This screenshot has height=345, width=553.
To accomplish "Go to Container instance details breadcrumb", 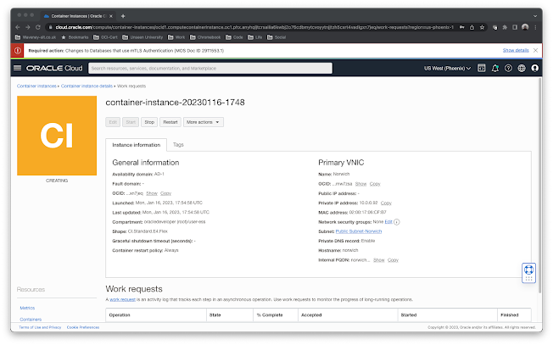I will (87, 86).
